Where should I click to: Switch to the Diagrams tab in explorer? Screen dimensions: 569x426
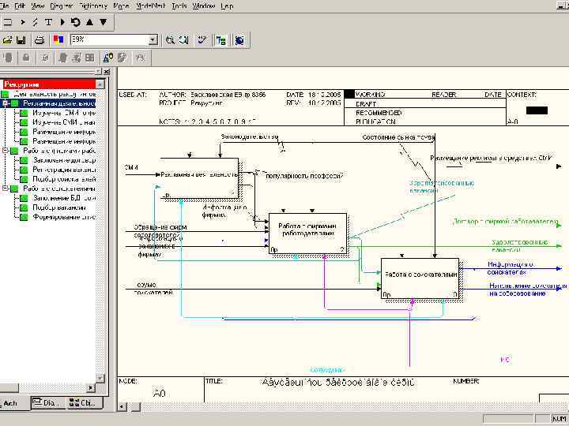pos(47,403)
